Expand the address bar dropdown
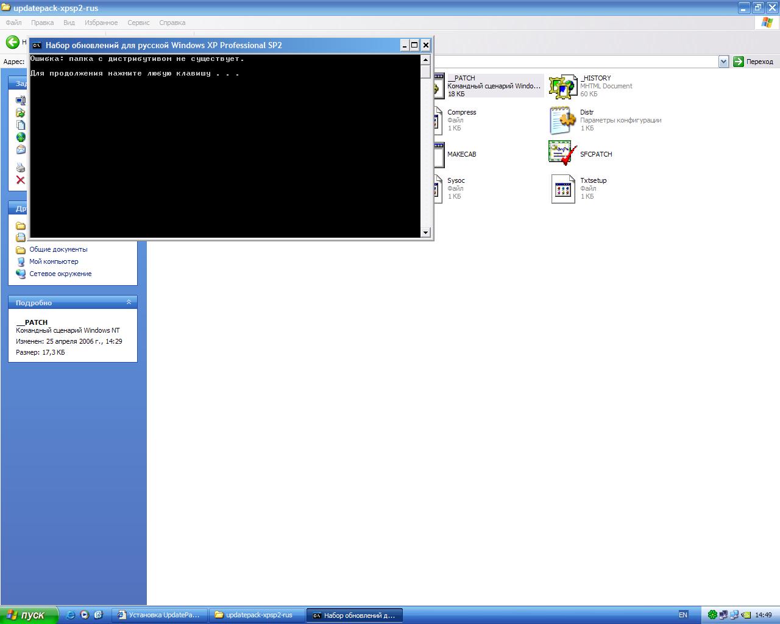This screenshot has width=780, height=624. point(723,62)
